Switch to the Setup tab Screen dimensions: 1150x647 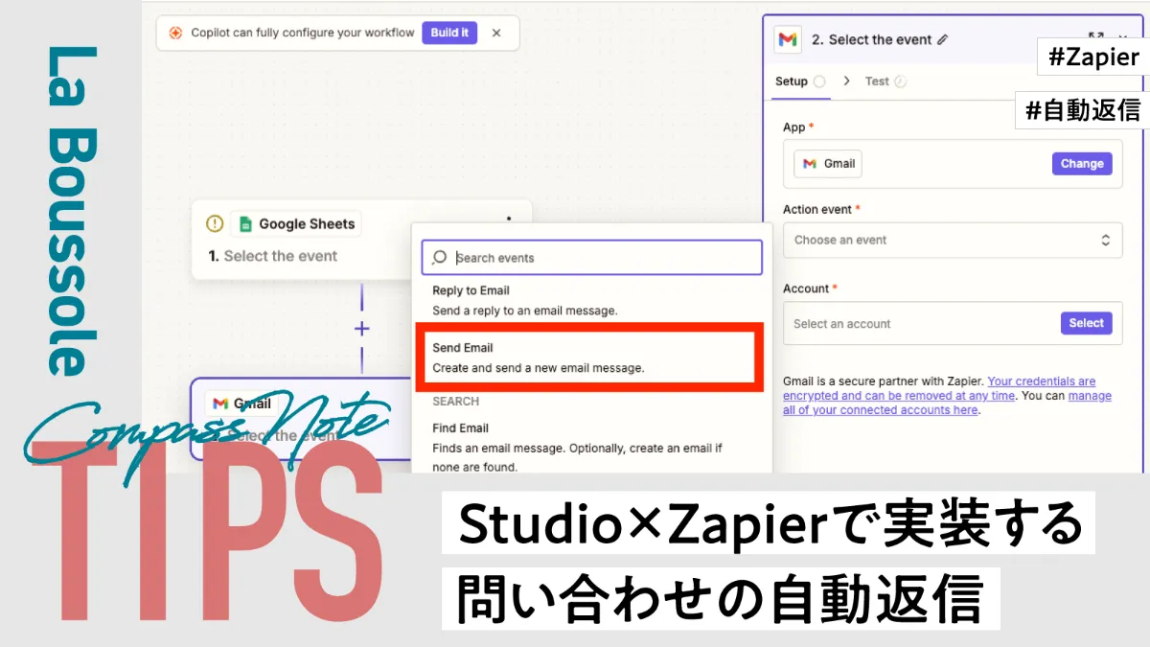click(x=793, y=81)
